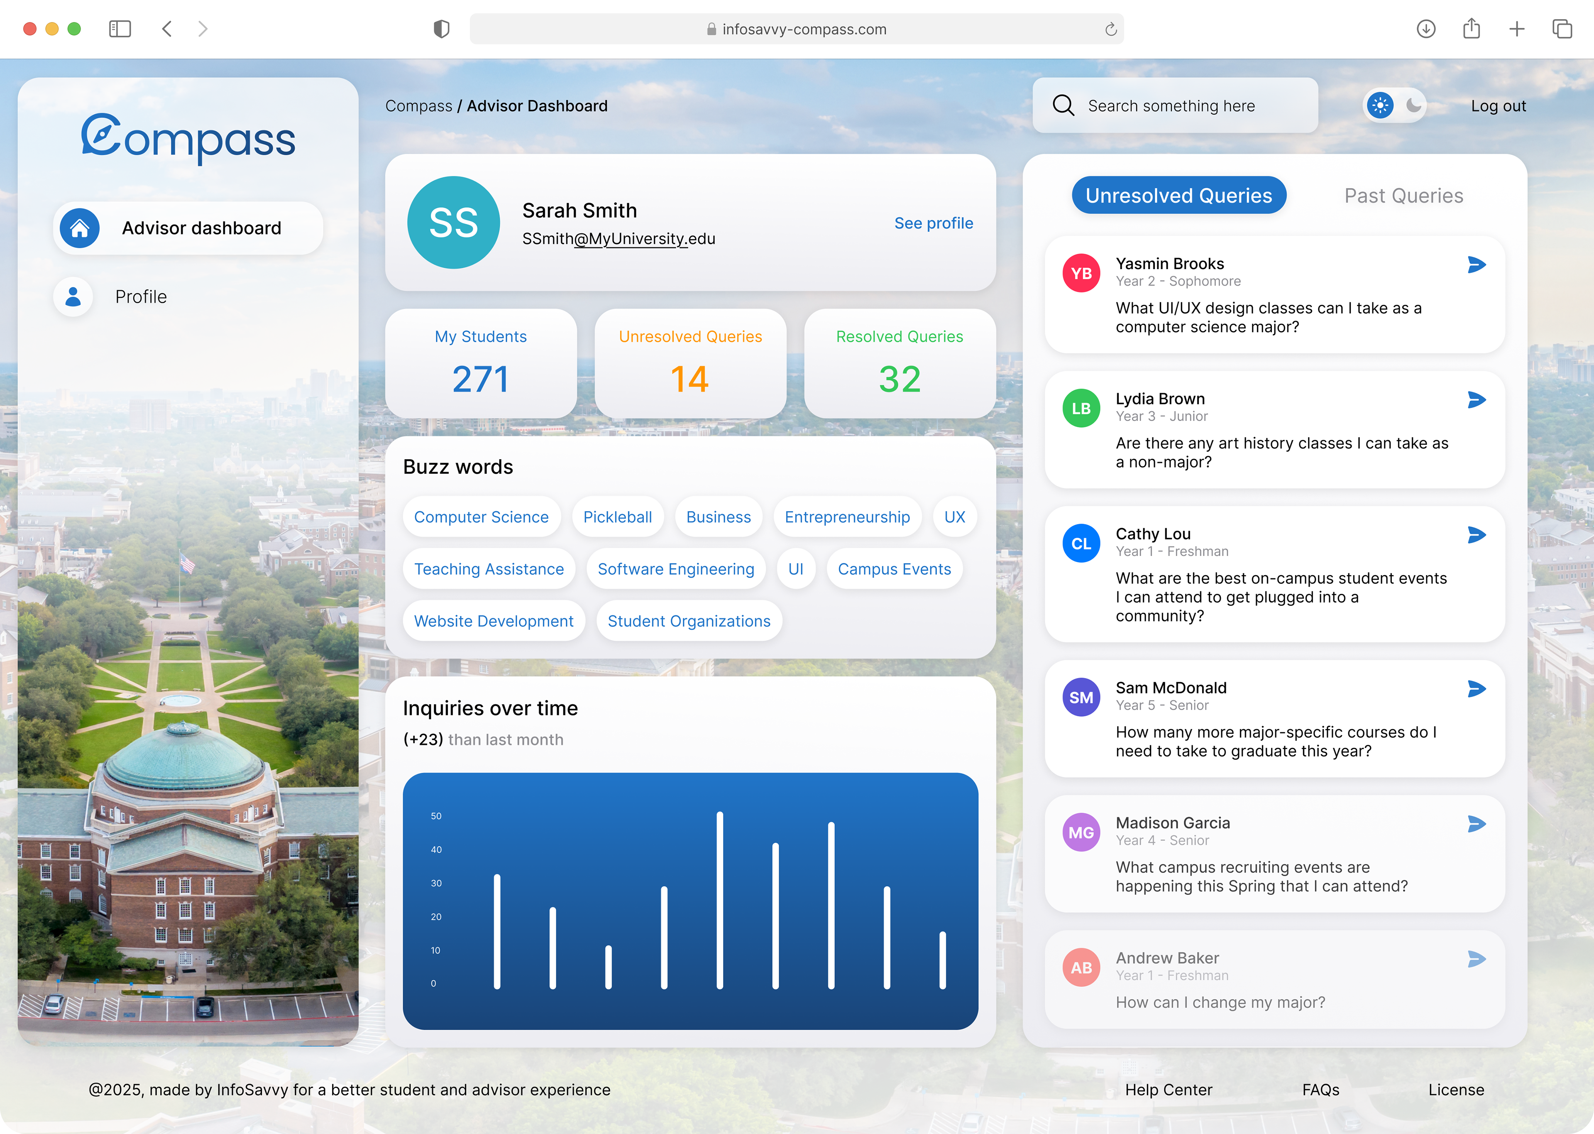This screenshot has height=1134, width=1594.
Task: Click the Advisor dashboard home icon
Action: point(80,228)
